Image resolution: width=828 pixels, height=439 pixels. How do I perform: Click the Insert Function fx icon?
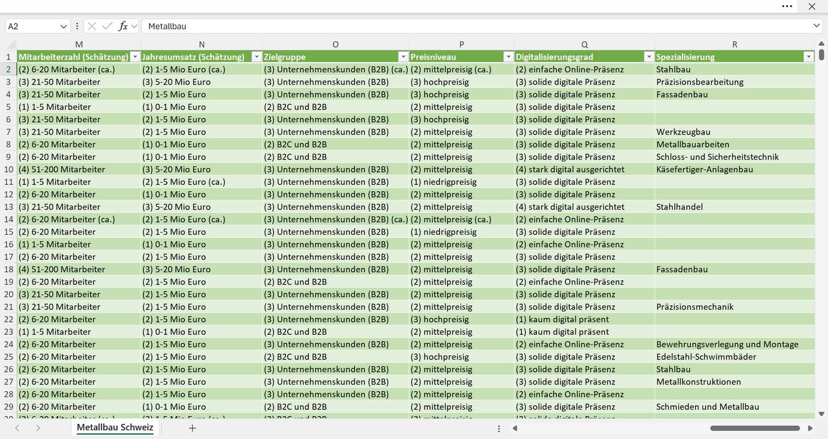(123, 26)
